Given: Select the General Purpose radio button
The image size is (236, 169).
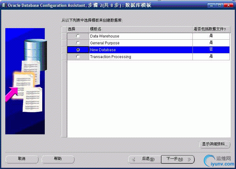Looking at the screenshot, I should click(x=78, y=43).
